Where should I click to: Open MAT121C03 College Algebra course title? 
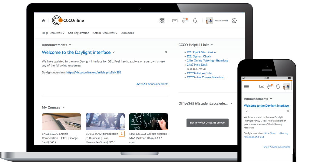(x=149, y=136)
